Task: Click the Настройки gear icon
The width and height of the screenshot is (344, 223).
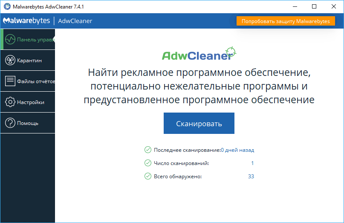Action: pyautogui.click(x=10, y=102)
